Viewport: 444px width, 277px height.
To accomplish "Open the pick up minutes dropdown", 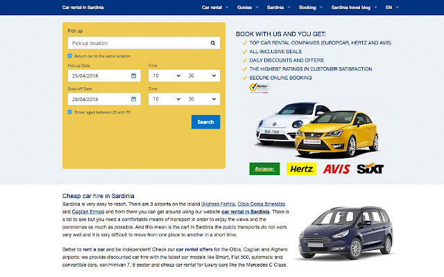I will pos(202,75).
